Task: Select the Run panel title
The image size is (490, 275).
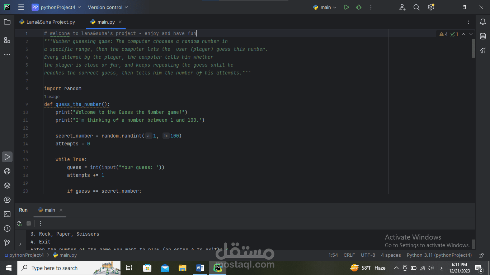Action: 23,210
